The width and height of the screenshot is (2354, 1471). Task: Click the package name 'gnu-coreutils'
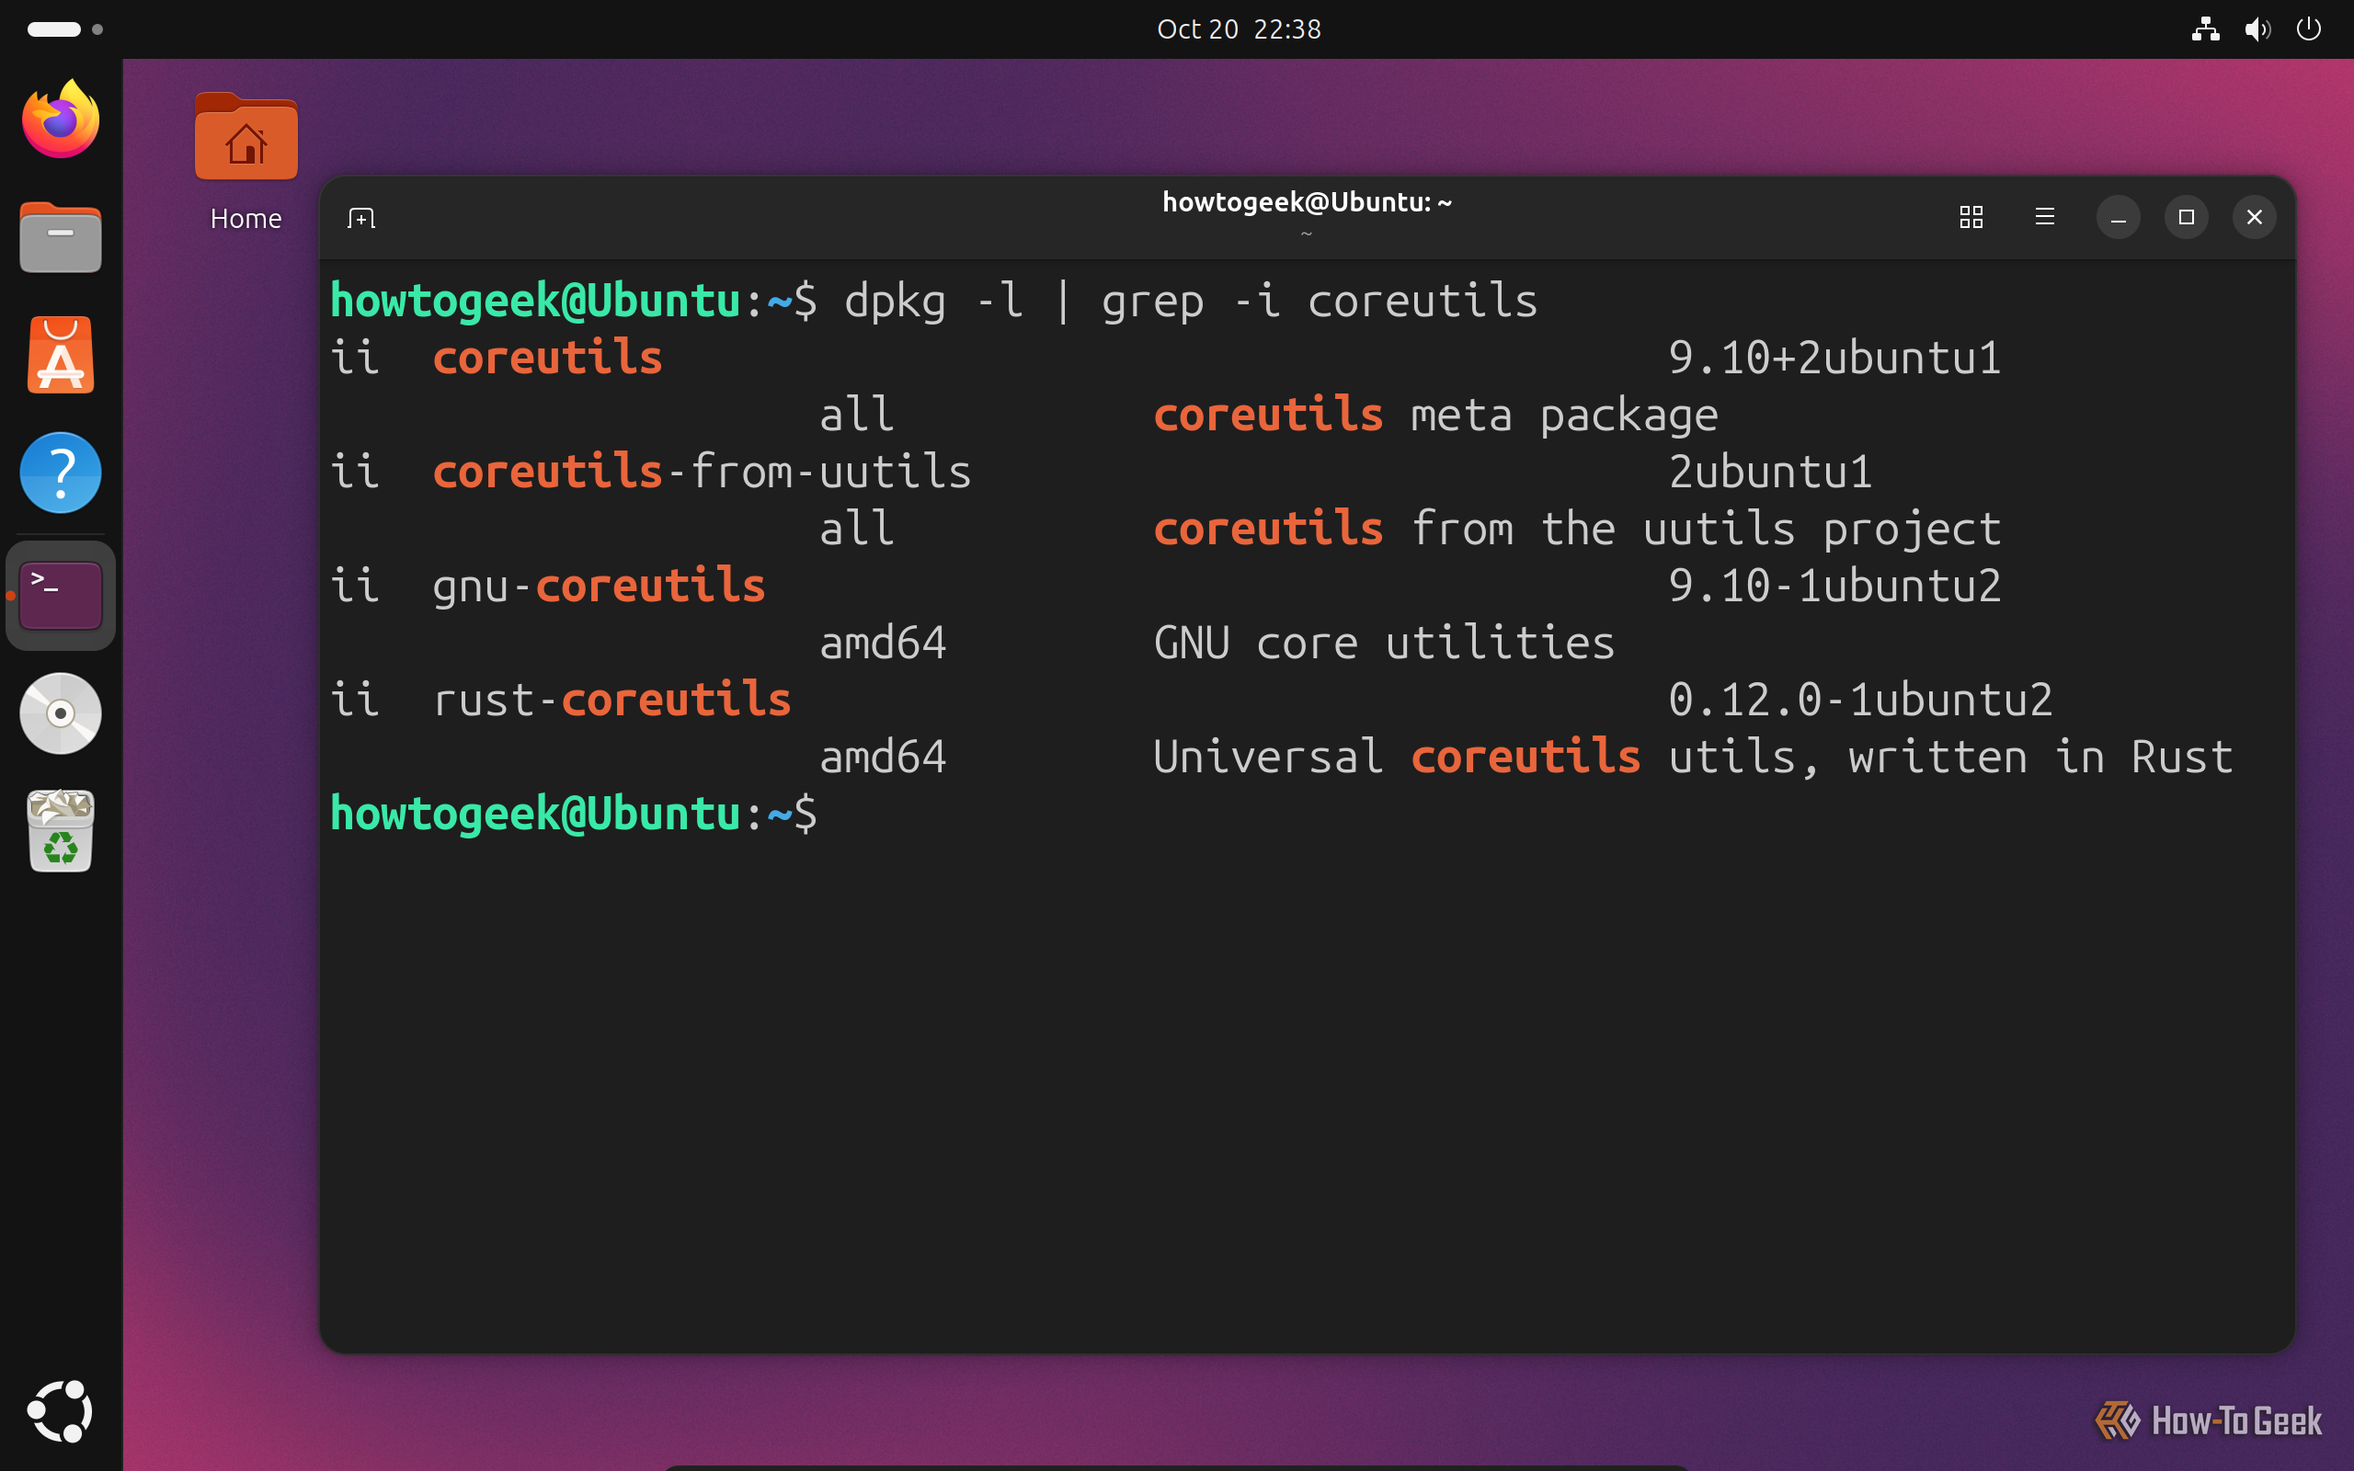click(599, 587)
